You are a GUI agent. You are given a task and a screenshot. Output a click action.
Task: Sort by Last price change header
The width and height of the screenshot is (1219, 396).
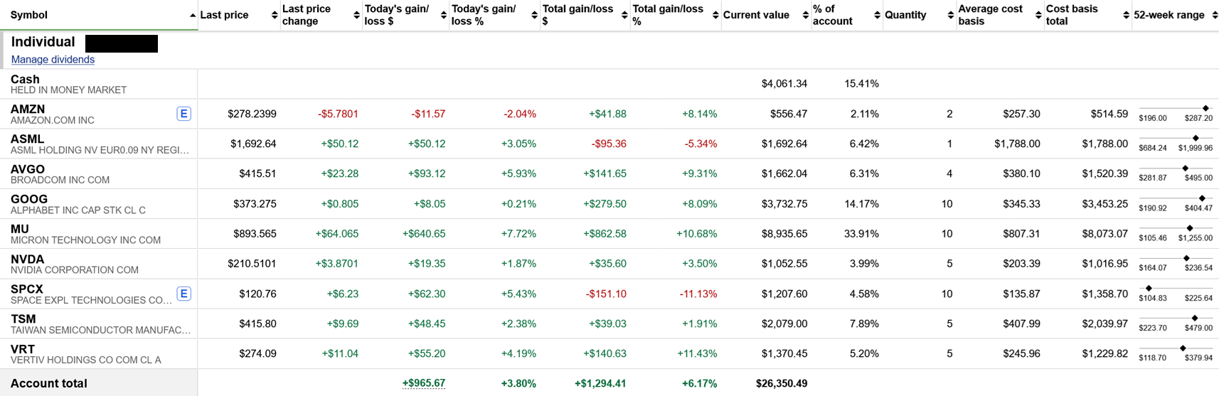[x=307, y=15]
